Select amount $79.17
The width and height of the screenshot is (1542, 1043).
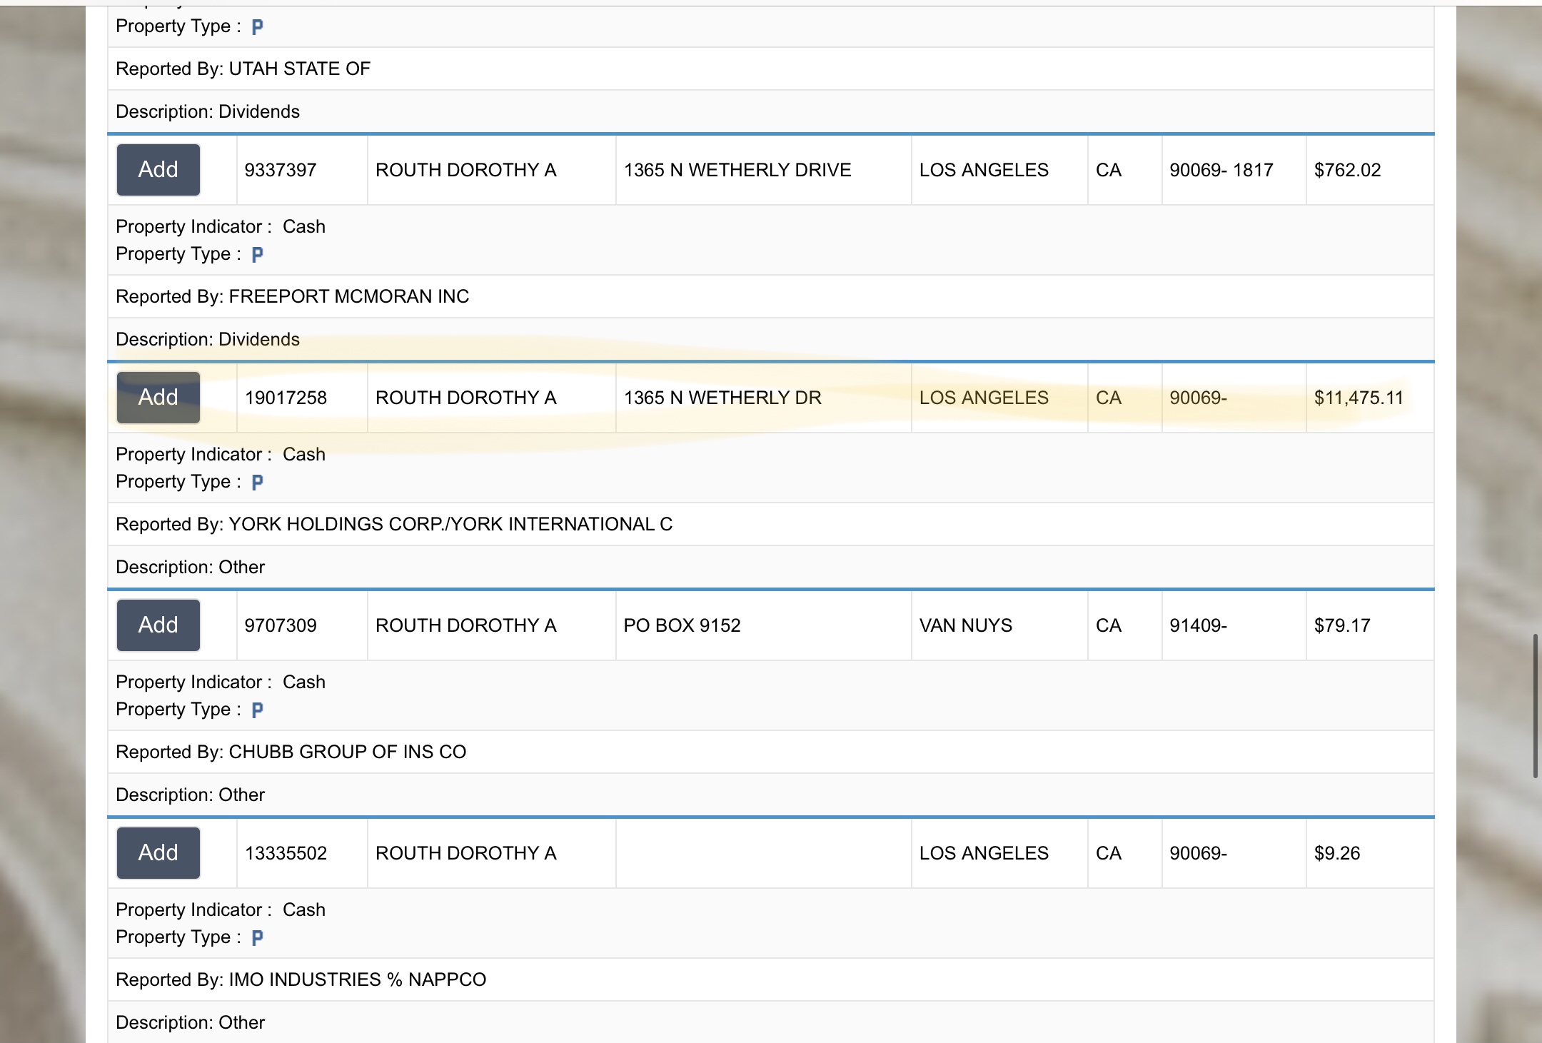pos(1342,625)
